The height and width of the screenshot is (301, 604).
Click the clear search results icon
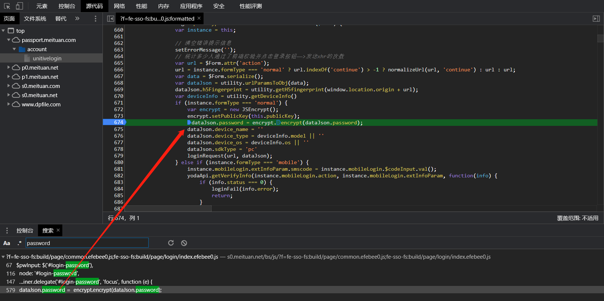pyautogui.click(x=184, y=243)
